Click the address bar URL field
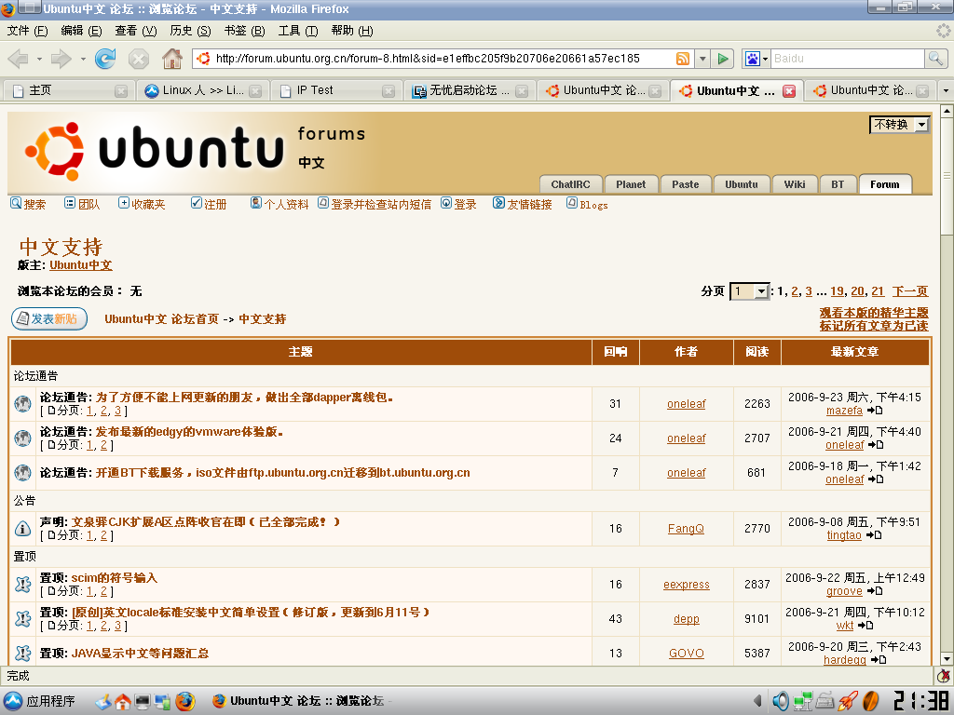954x715 pixels. [444, 59]
